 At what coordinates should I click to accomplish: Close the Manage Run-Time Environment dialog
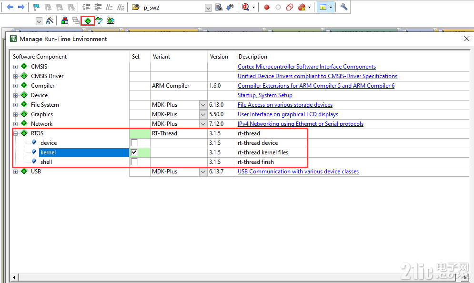(467, 39)
